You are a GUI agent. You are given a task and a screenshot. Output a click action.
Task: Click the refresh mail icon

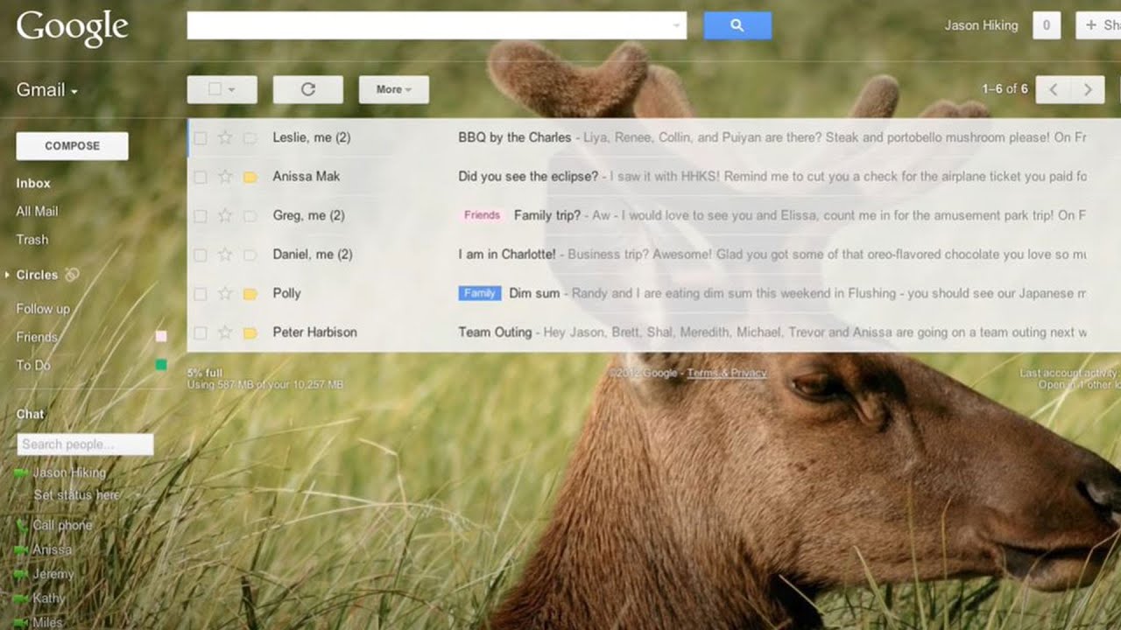307,89
